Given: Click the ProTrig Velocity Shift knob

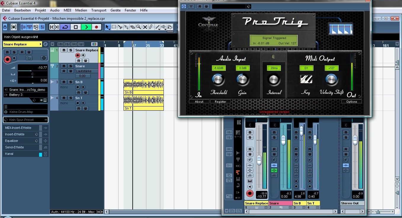Looking at the screenshot, I should tap(331, 80).
